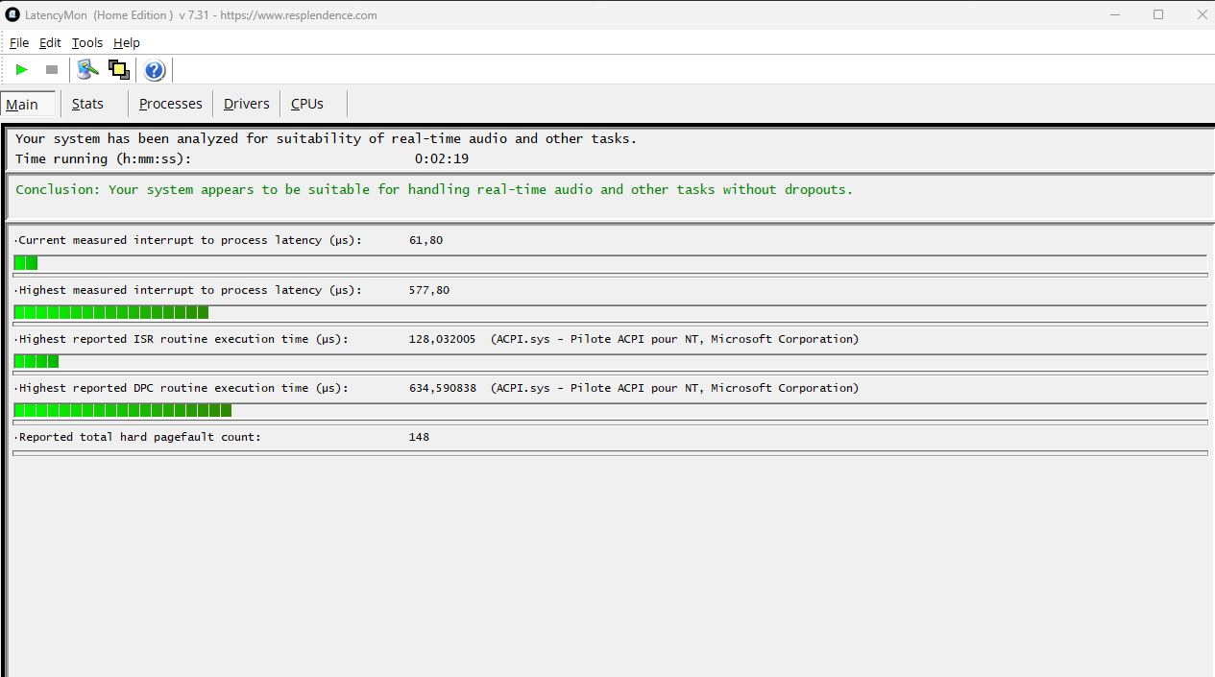Viewport: 1215px width, 677px height.
Task: Stop monitoring with the gray stop icon
Action: pos(52,70)
